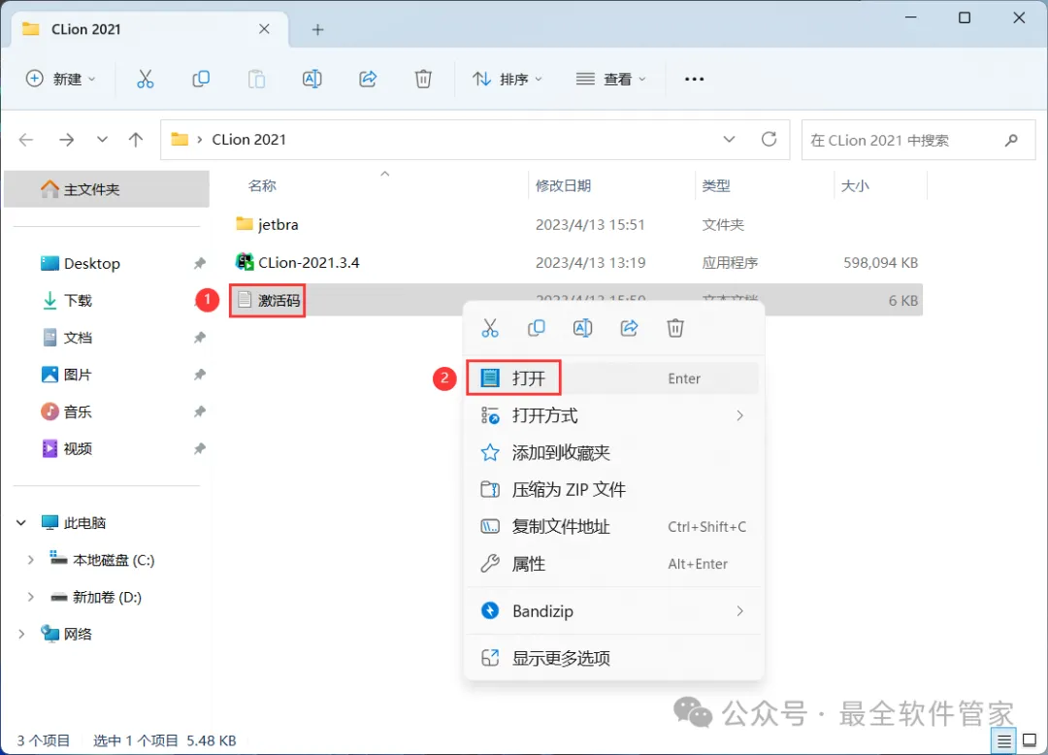Switch to large icons view in the status bar
This screenshot has width=1048, height=755.
1030,740
